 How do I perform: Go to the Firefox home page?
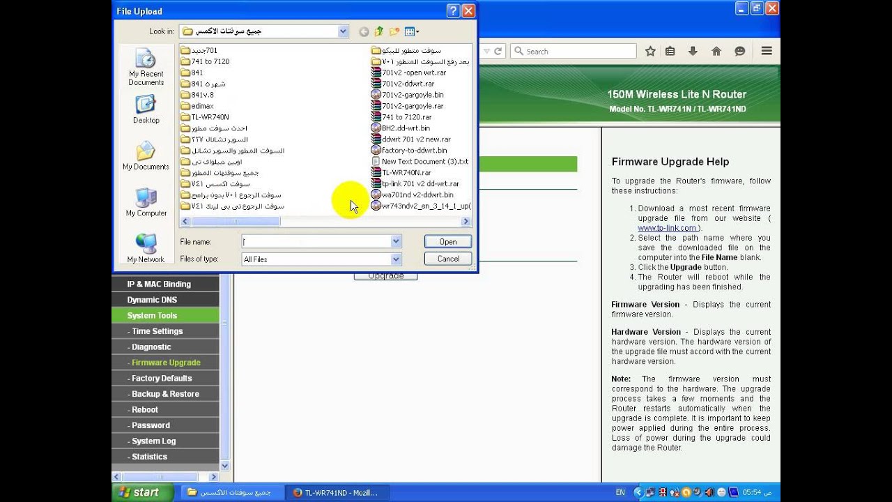click(x=716, y=51)
